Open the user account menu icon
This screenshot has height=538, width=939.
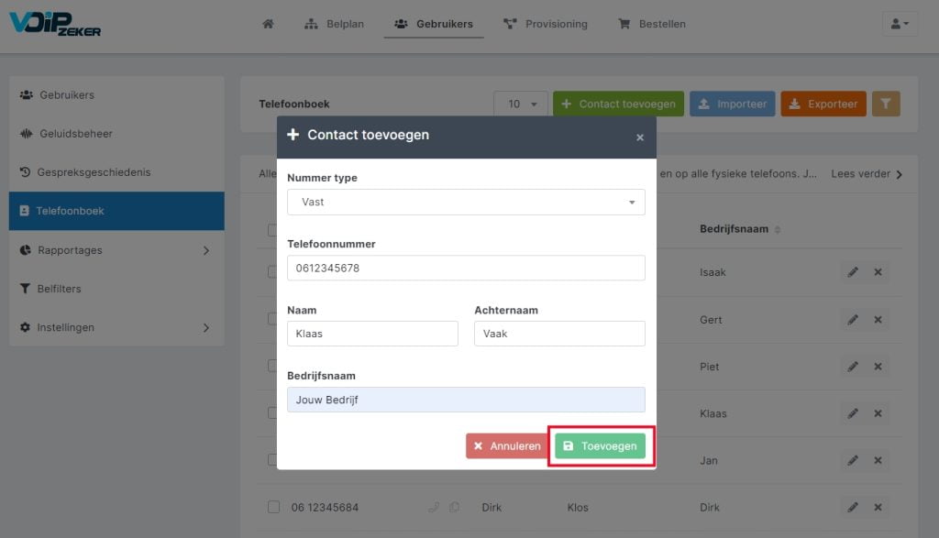coord(900,24)
